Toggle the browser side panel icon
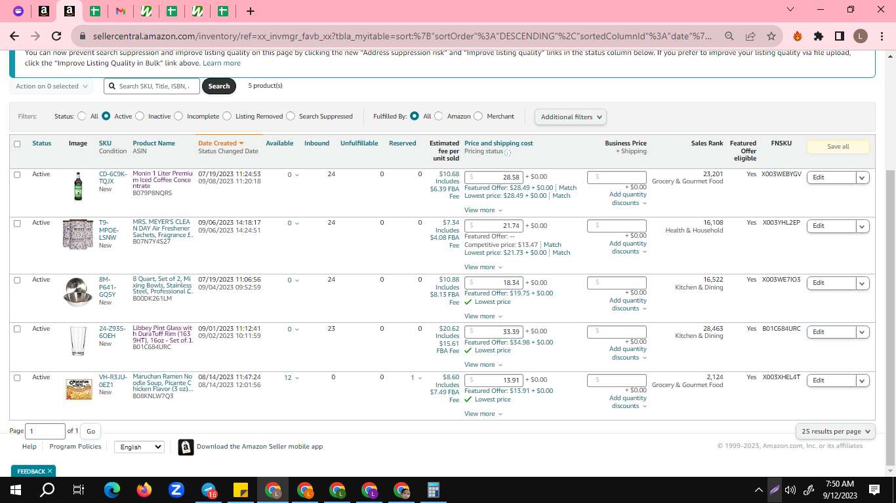The height and width of the screenshot is (503, 896). pos(840,36)
